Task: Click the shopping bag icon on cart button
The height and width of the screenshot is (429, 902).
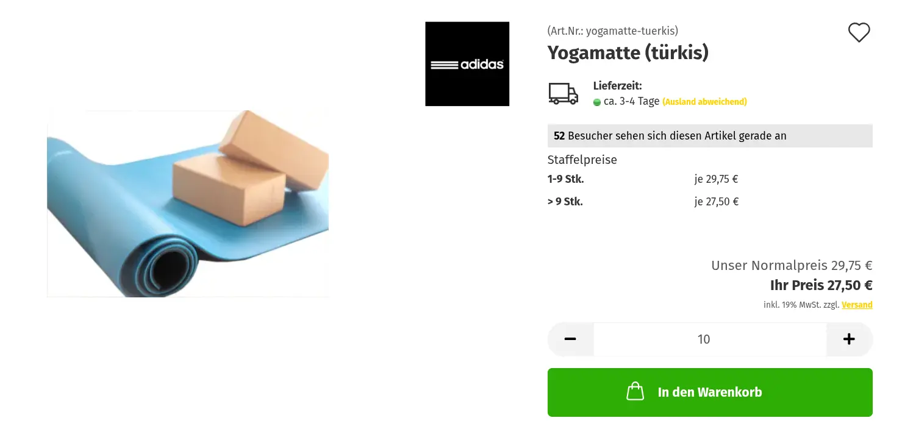Action: coord(635,391)
